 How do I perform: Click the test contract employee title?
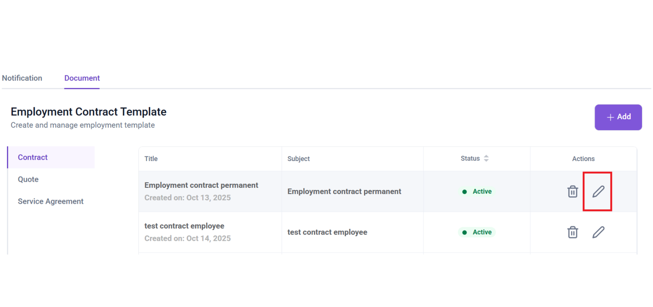(184, 226)
